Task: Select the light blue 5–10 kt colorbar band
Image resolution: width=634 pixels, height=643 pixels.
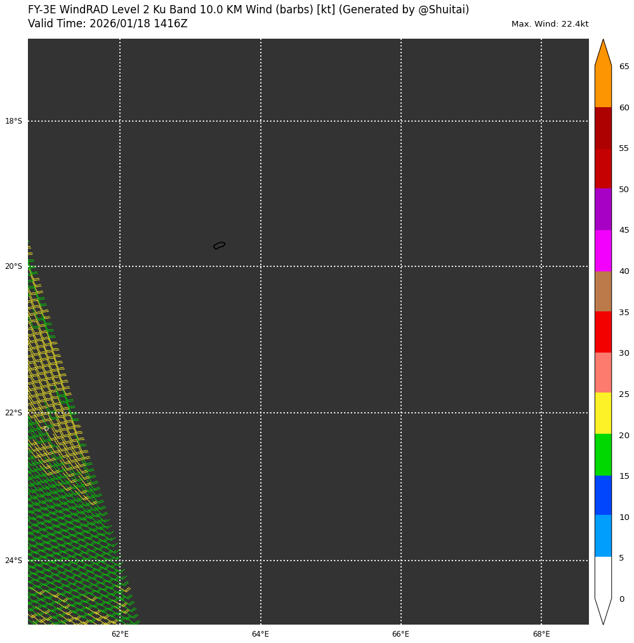Action: (x=603, y=536)
